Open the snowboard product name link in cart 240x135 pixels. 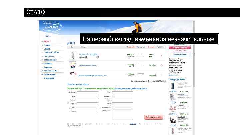(88, 54)
